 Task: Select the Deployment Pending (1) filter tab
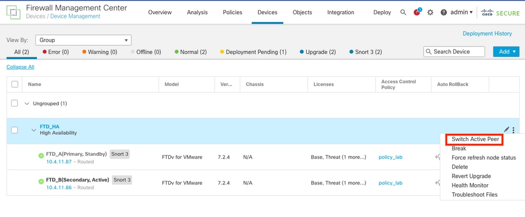[253, 52]
